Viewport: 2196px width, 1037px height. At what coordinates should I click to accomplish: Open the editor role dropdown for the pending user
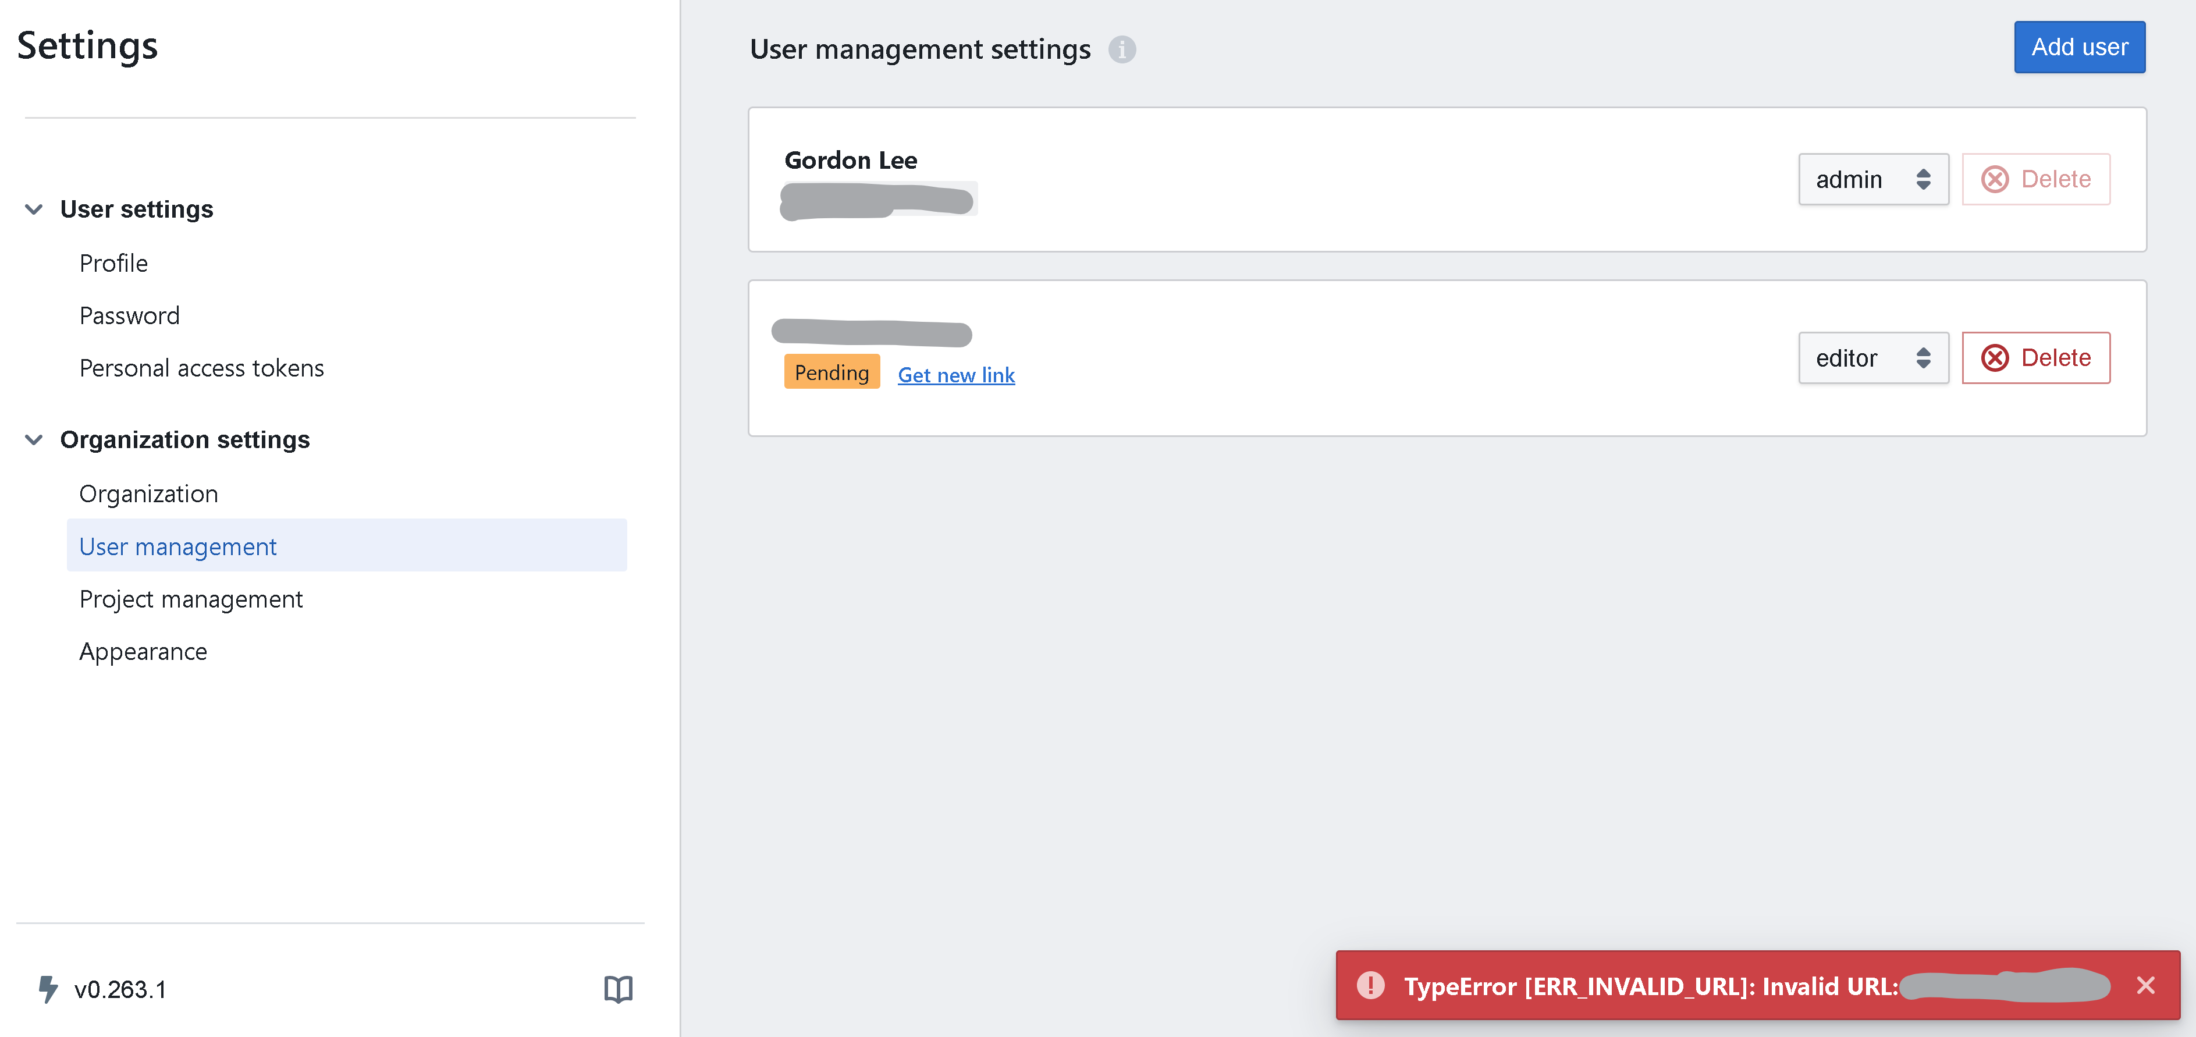pyautogui.click(x=1872, y=358)
